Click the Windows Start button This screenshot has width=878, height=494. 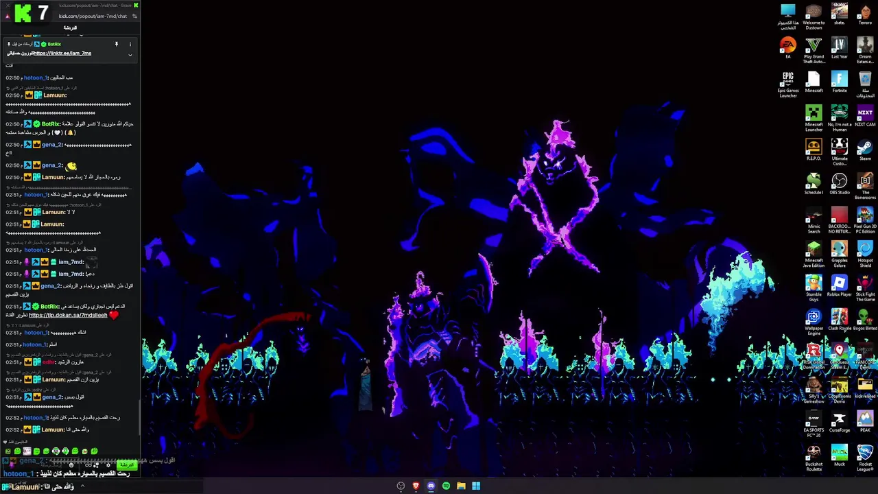pyautogui.click(x=476, y=486)
